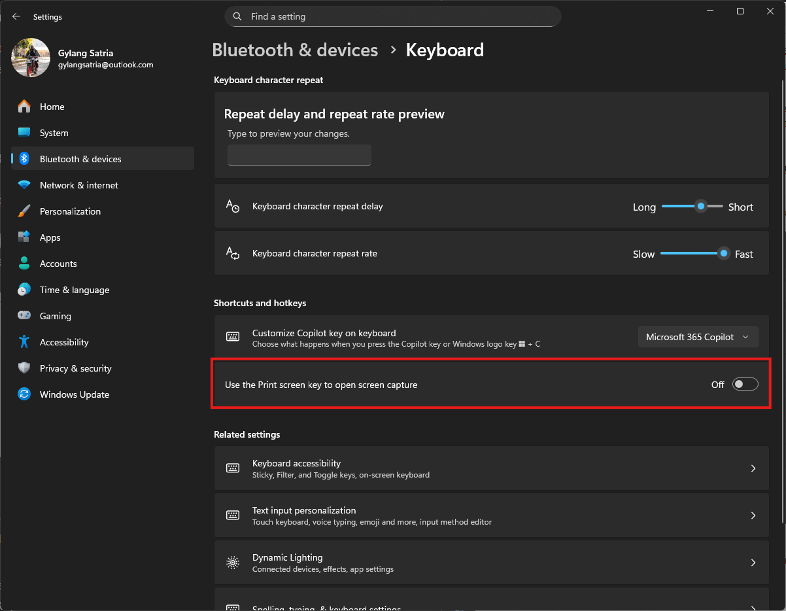Viewport: 786px width, 611px height.
Task: Adjust Keyboard character repeat delay slider
Action: tap(700, 207)
